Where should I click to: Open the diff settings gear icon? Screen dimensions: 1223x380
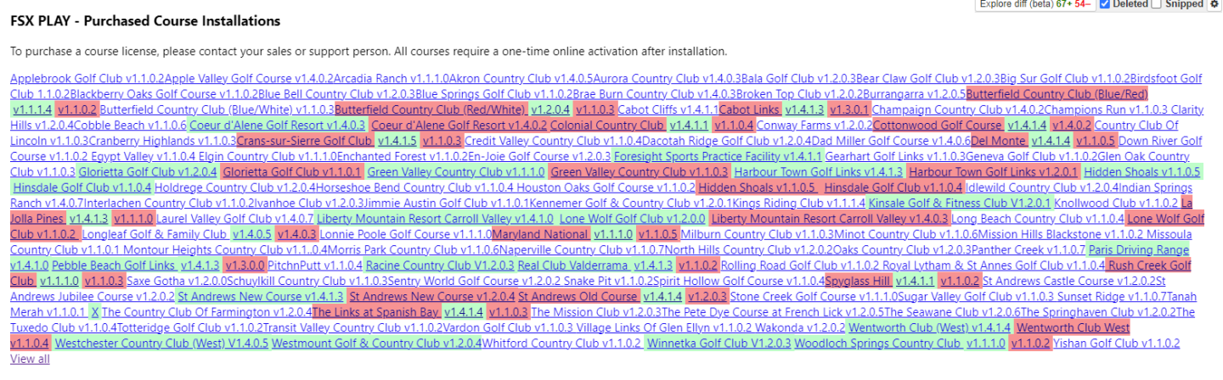[x=1214, y=4]
